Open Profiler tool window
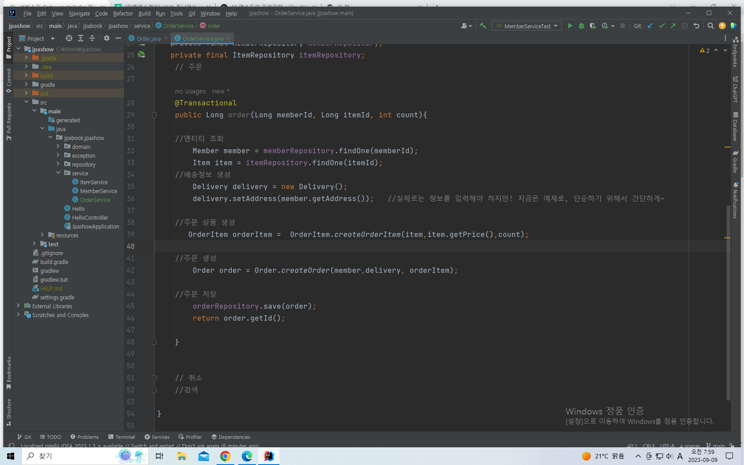This screenshot has width=744, height=465. tap(190, 437)
